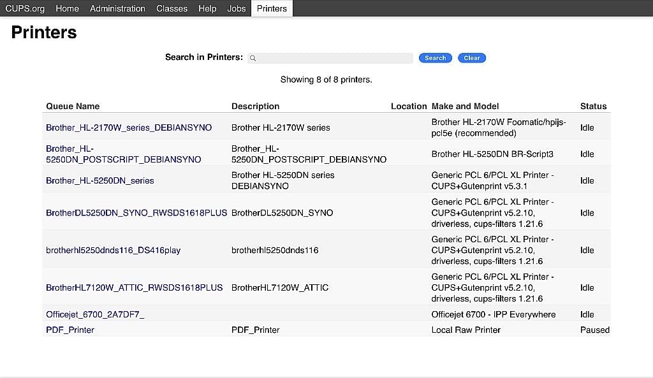Open Brother_HL-5250DN_series queue link
653x378 pixels.
pyautogui.click(x=100, y=180)
